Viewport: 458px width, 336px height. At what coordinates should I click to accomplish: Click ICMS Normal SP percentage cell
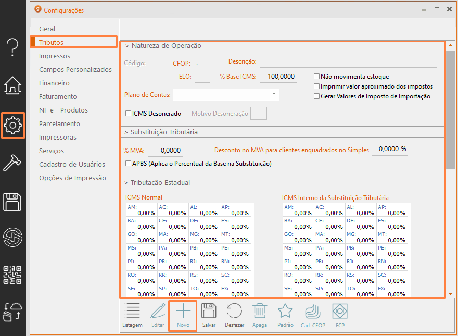(173, 291)
